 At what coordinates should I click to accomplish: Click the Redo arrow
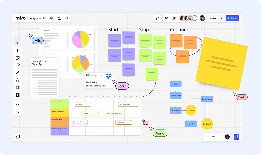click(17, 112)
